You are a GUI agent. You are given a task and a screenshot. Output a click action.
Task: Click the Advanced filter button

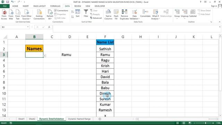(96, 18)
